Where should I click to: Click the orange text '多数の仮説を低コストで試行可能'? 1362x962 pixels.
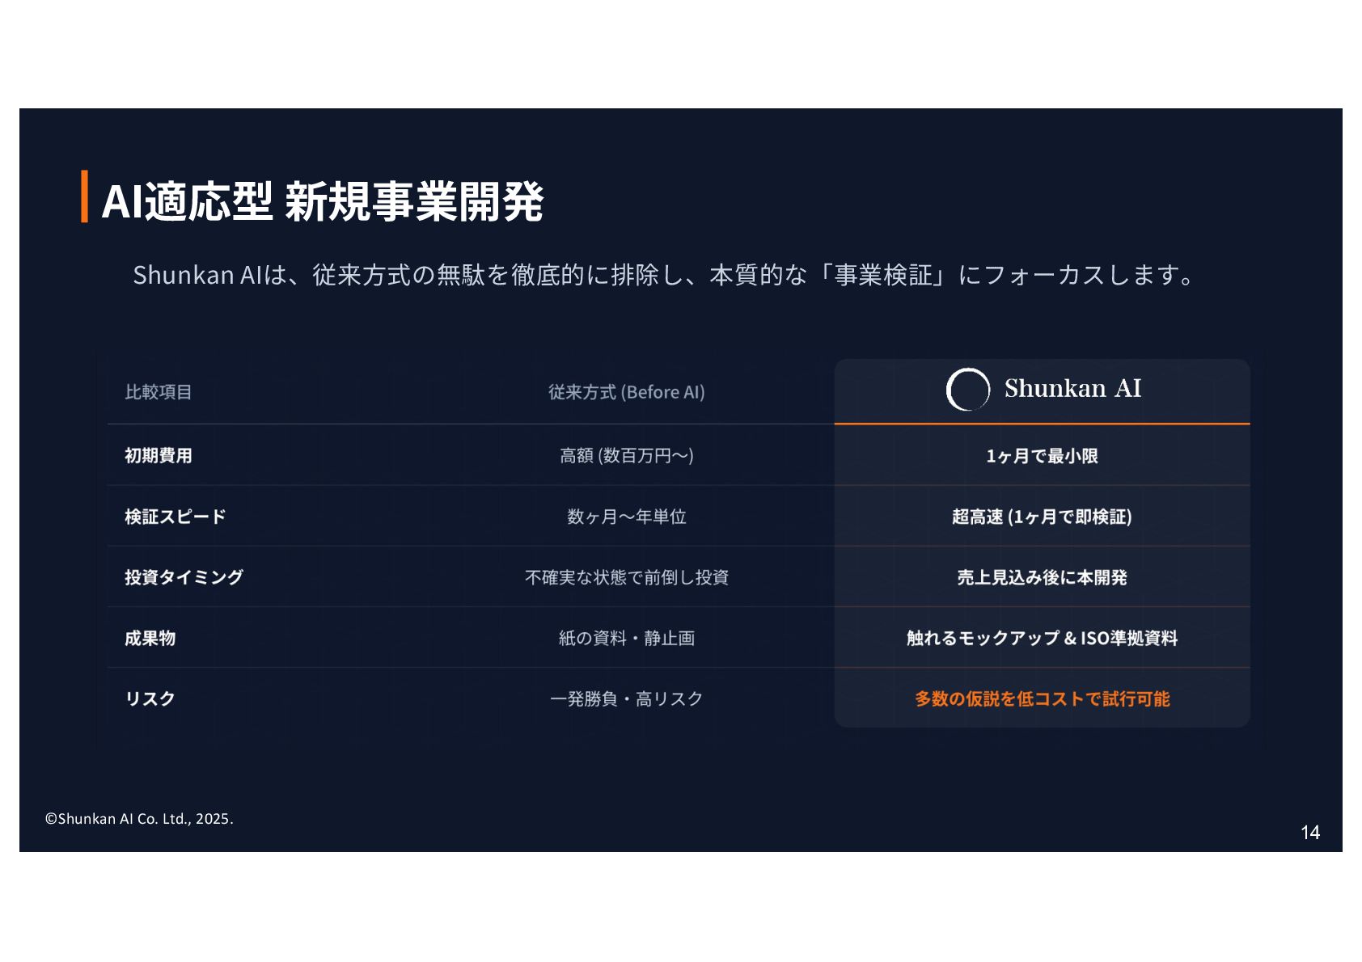coord(1042,698)
